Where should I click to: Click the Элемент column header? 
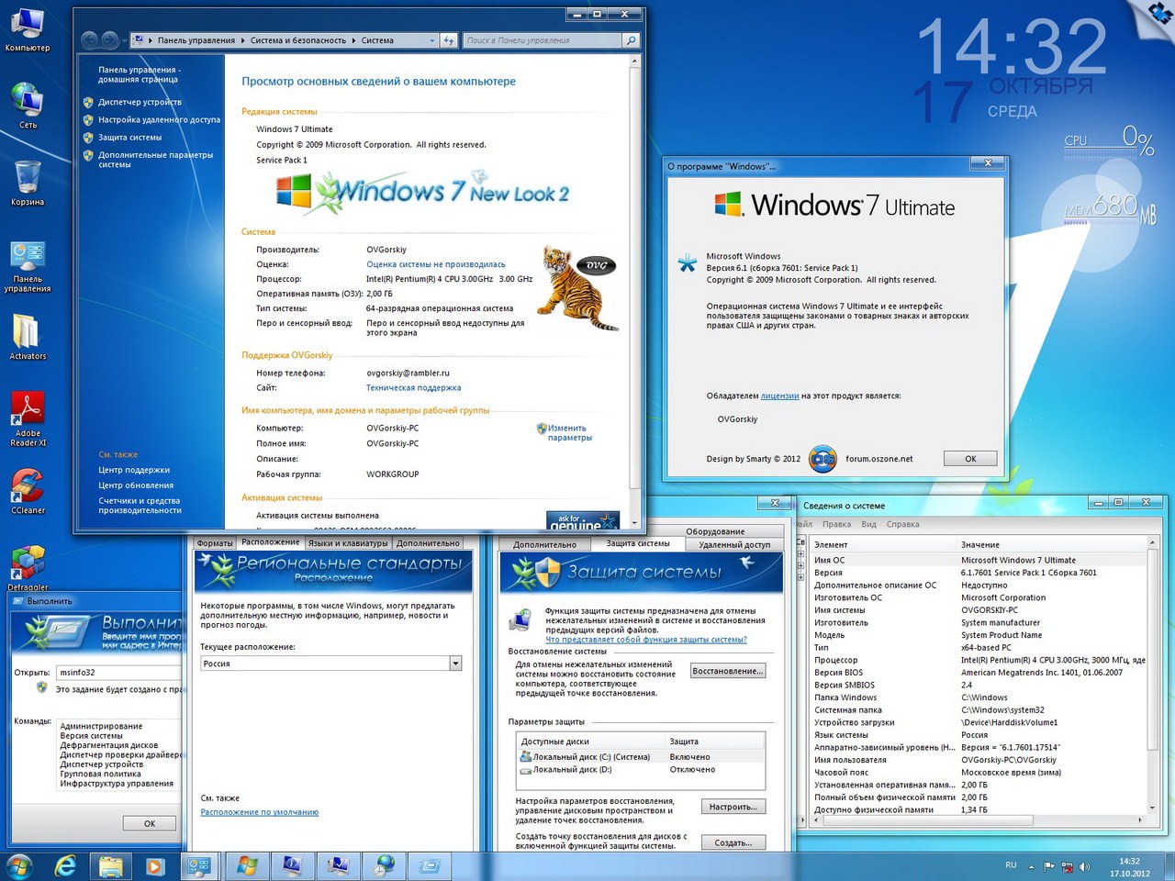(x=884, y=544)
